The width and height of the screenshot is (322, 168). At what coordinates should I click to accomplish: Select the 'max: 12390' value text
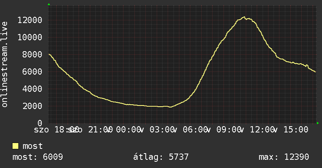(x=284, y=157)
